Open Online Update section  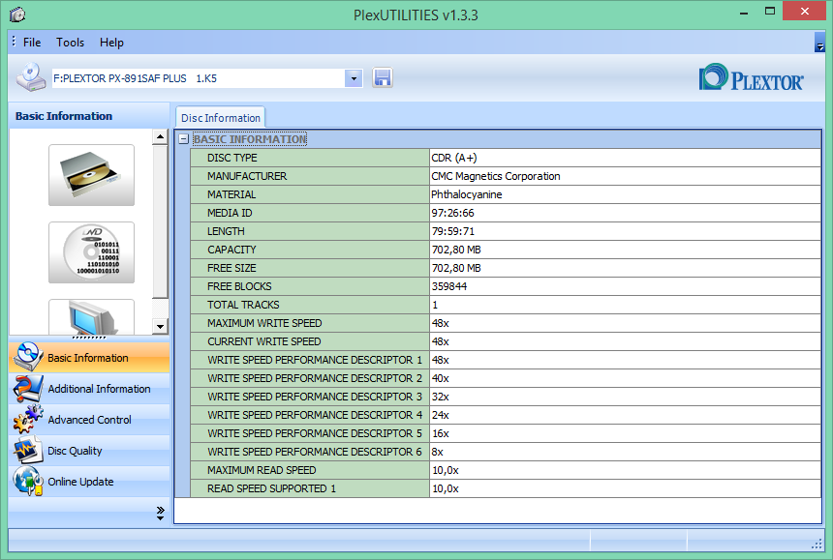pos(89,482)
